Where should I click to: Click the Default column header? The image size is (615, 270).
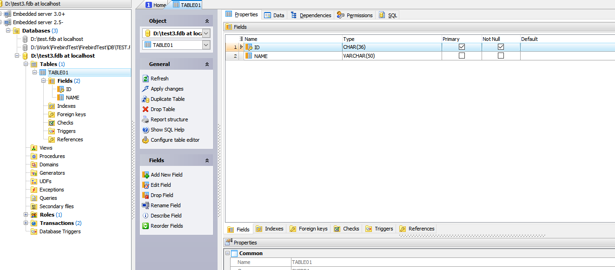tap(567, 39)
